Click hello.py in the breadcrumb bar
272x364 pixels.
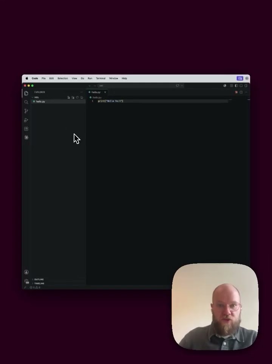coord(96,98)
